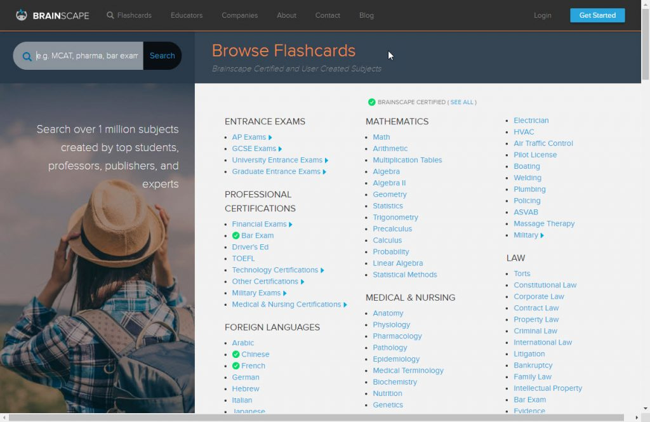Click the Search button

[162, 56]
